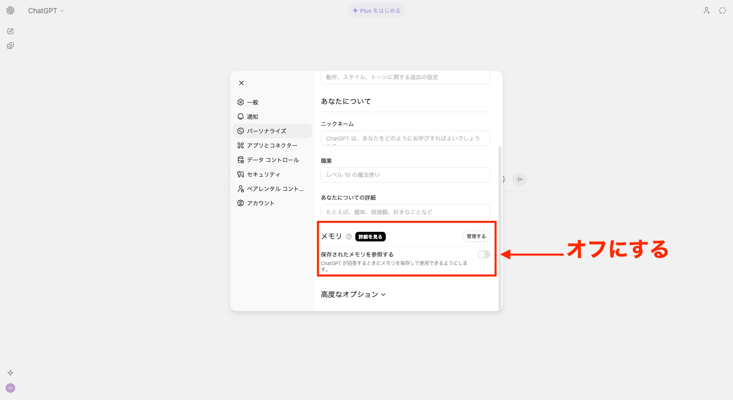This screenshot has width=733, height=400.
Task: Select the アカウント settings section
Action: (x=261, y=203)
